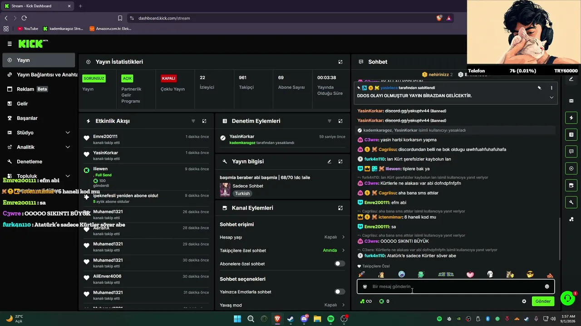Expand the Analitik sidebar section
This screenshot has width=581, height=326.
click(68, 147)
